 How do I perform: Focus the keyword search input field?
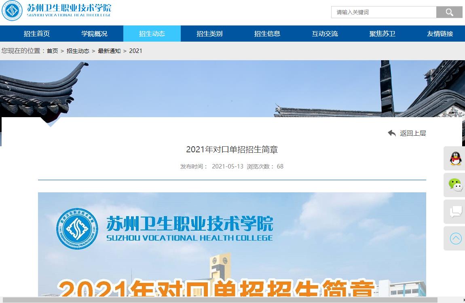[x=384, y=12]
